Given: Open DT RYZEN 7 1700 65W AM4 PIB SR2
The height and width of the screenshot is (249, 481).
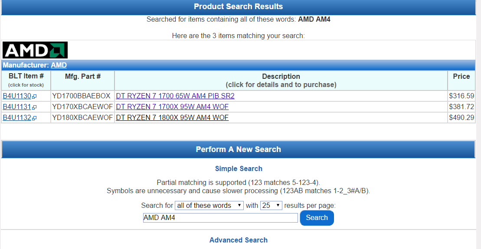Looking at the screenshot, I should (175, 96).
